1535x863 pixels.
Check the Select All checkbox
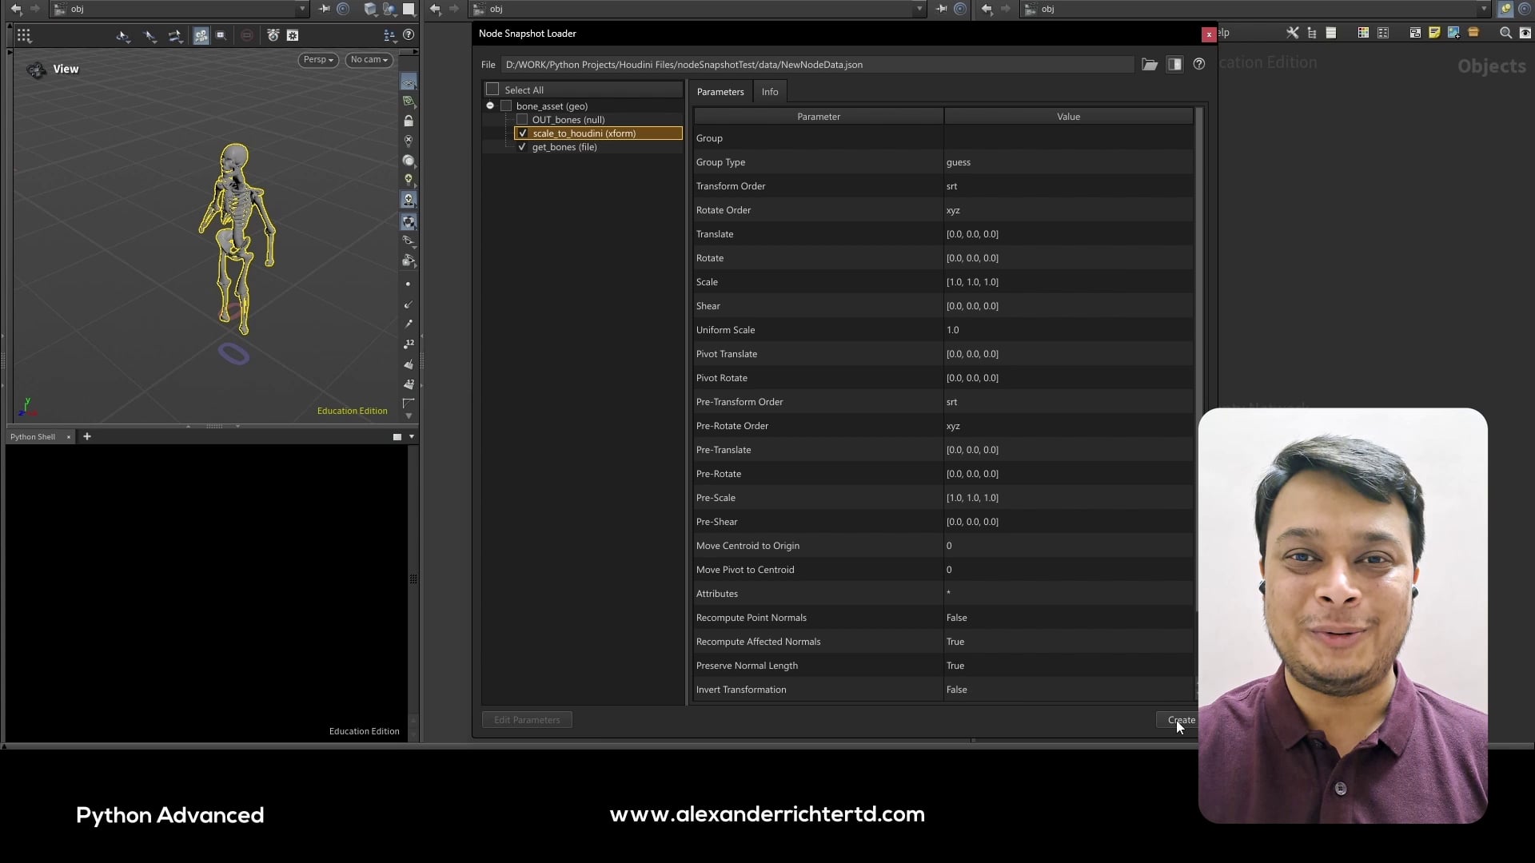click(x=493, y=89)
